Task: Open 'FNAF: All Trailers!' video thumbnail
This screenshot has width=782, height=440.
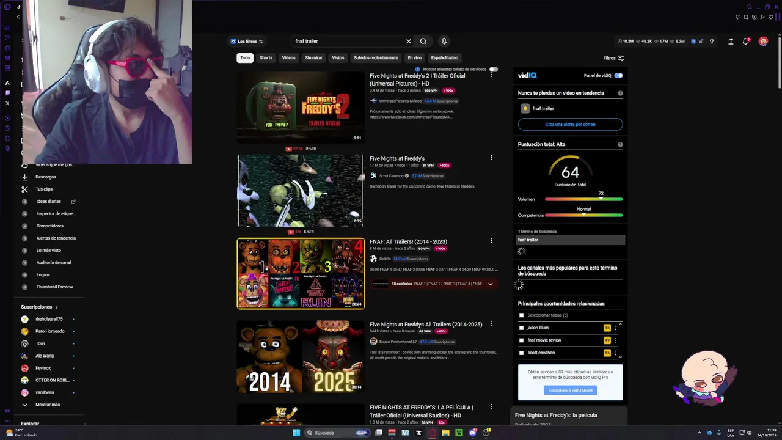Action: pos(301,273)
